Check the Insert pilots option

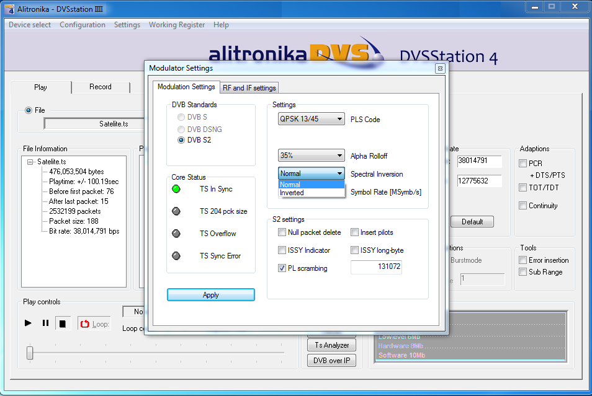pos(355,232)
